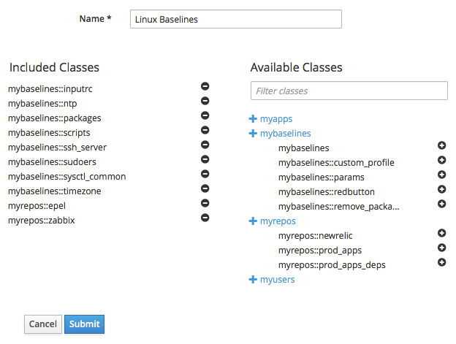Image resolution: width=456 pixels, height=344 pixels.
Task: Collapse the myrepos class group
Action: pyautogui.click(x=254, y=221)
